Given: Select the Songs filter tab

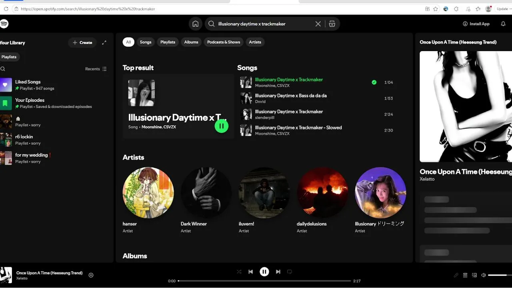Looking at the screenshot, I should (x=146, y=42).
